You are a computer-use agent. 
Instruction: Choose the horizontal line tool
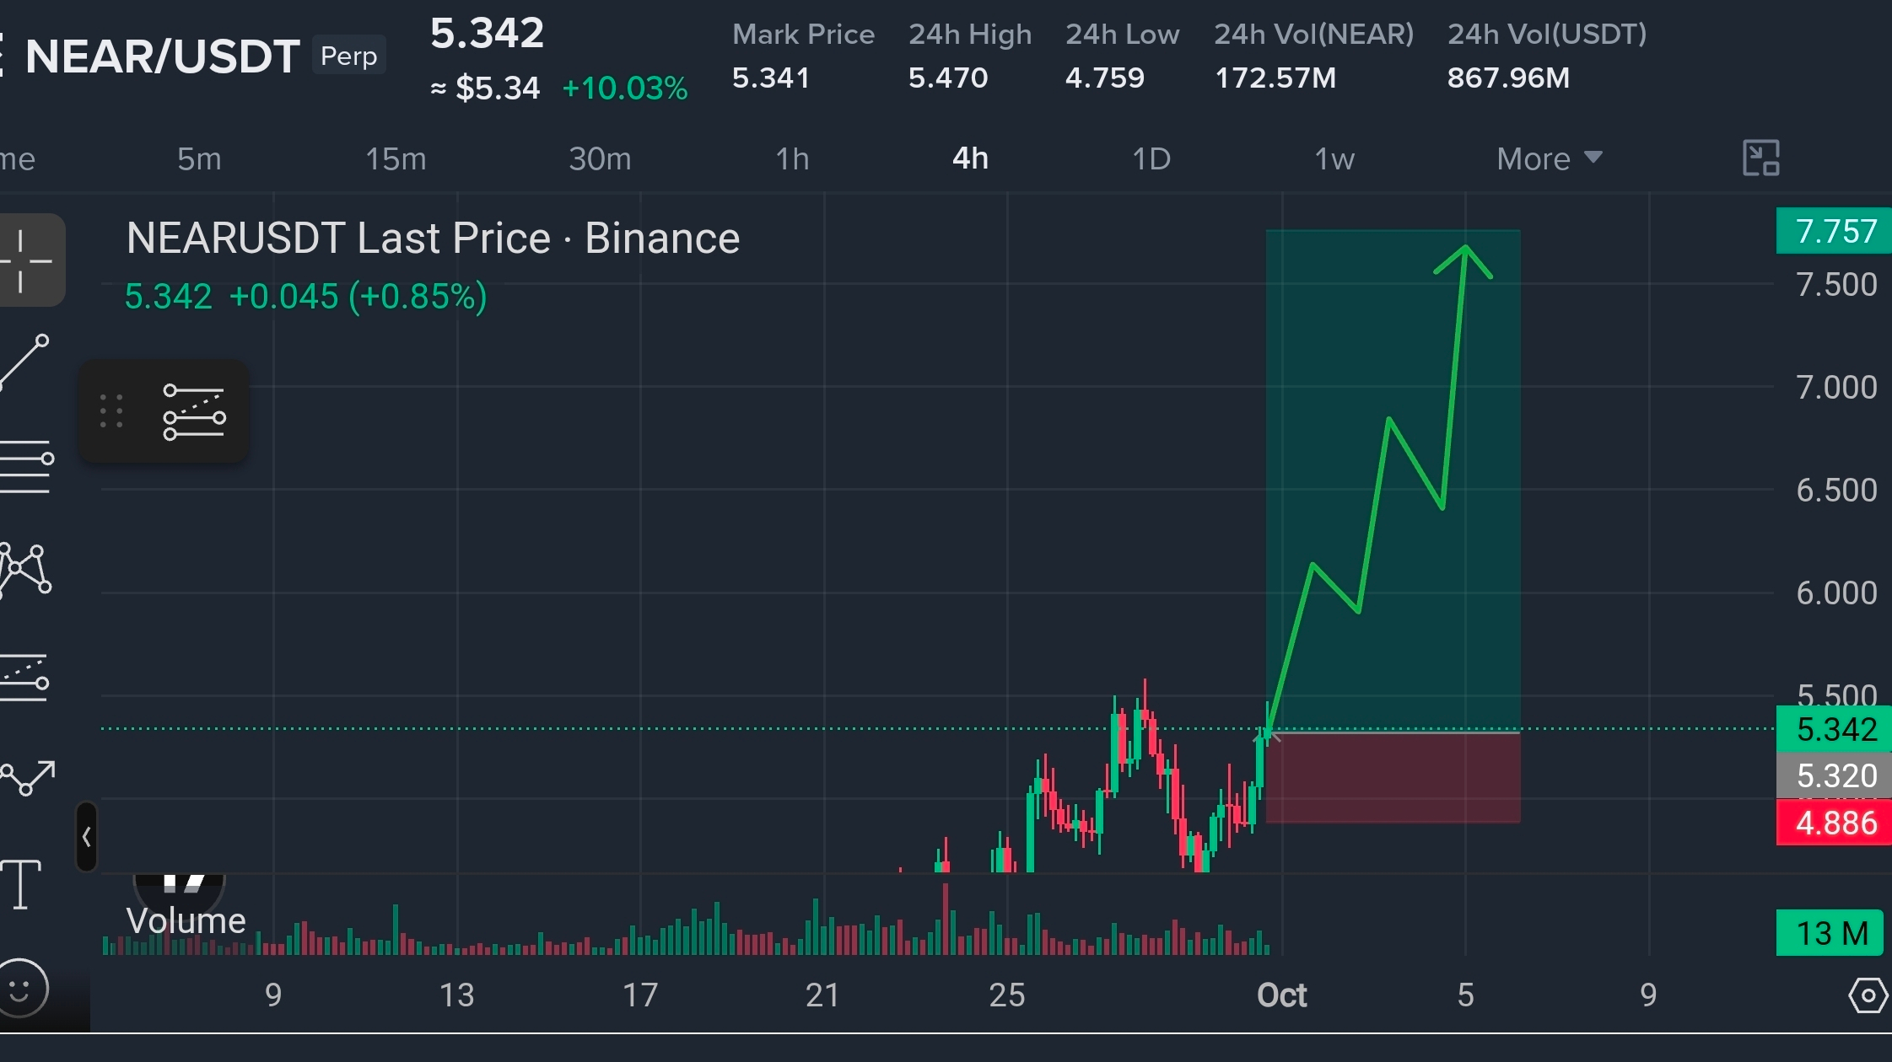(x=27, y=466)
